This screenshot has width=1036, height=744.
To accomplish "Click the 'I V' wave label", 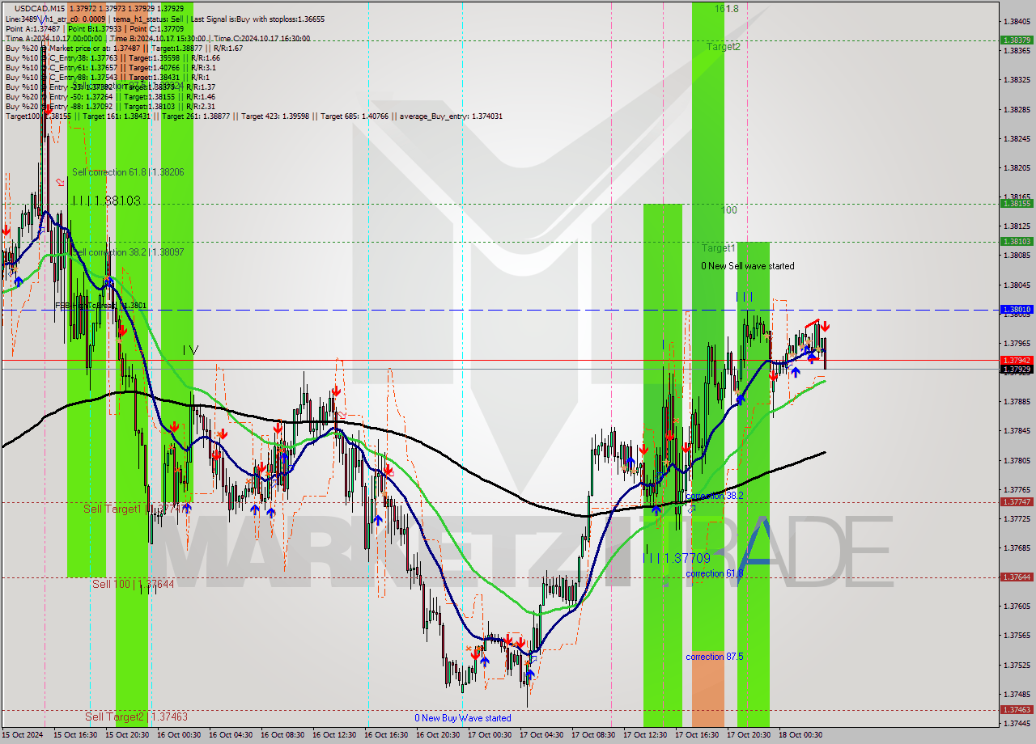I will pyautogui.click(x=189, y=349).
